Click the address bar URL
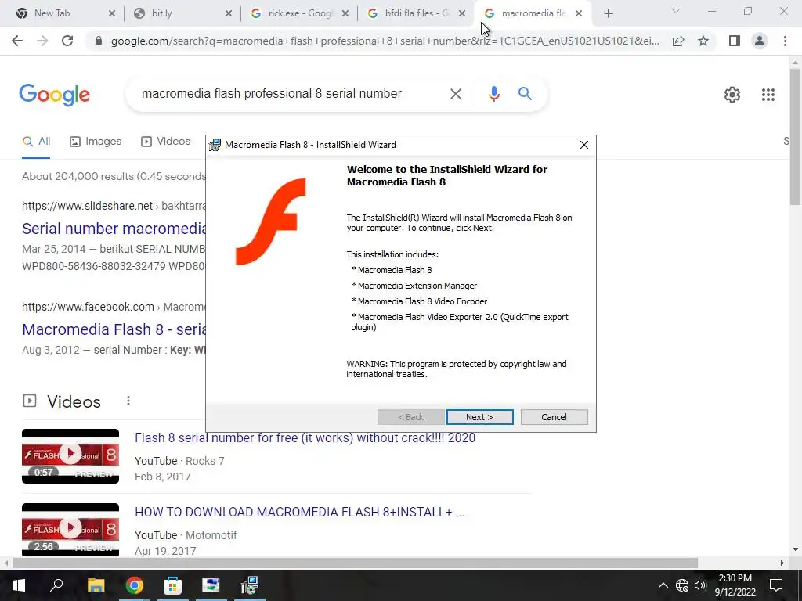 tap(385, 41)
